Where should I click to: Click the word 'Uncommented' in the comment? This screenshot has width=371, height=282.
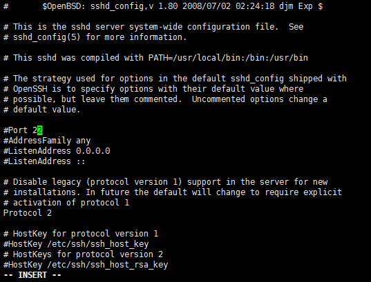click(218, 99)
